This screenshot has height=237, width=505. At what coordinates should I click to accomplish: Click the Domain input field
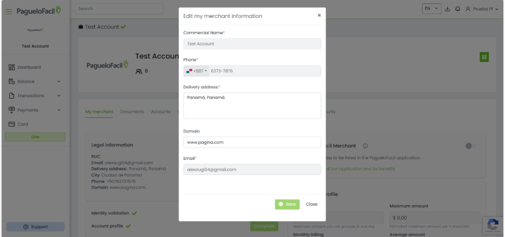click(x=252, y=142)
